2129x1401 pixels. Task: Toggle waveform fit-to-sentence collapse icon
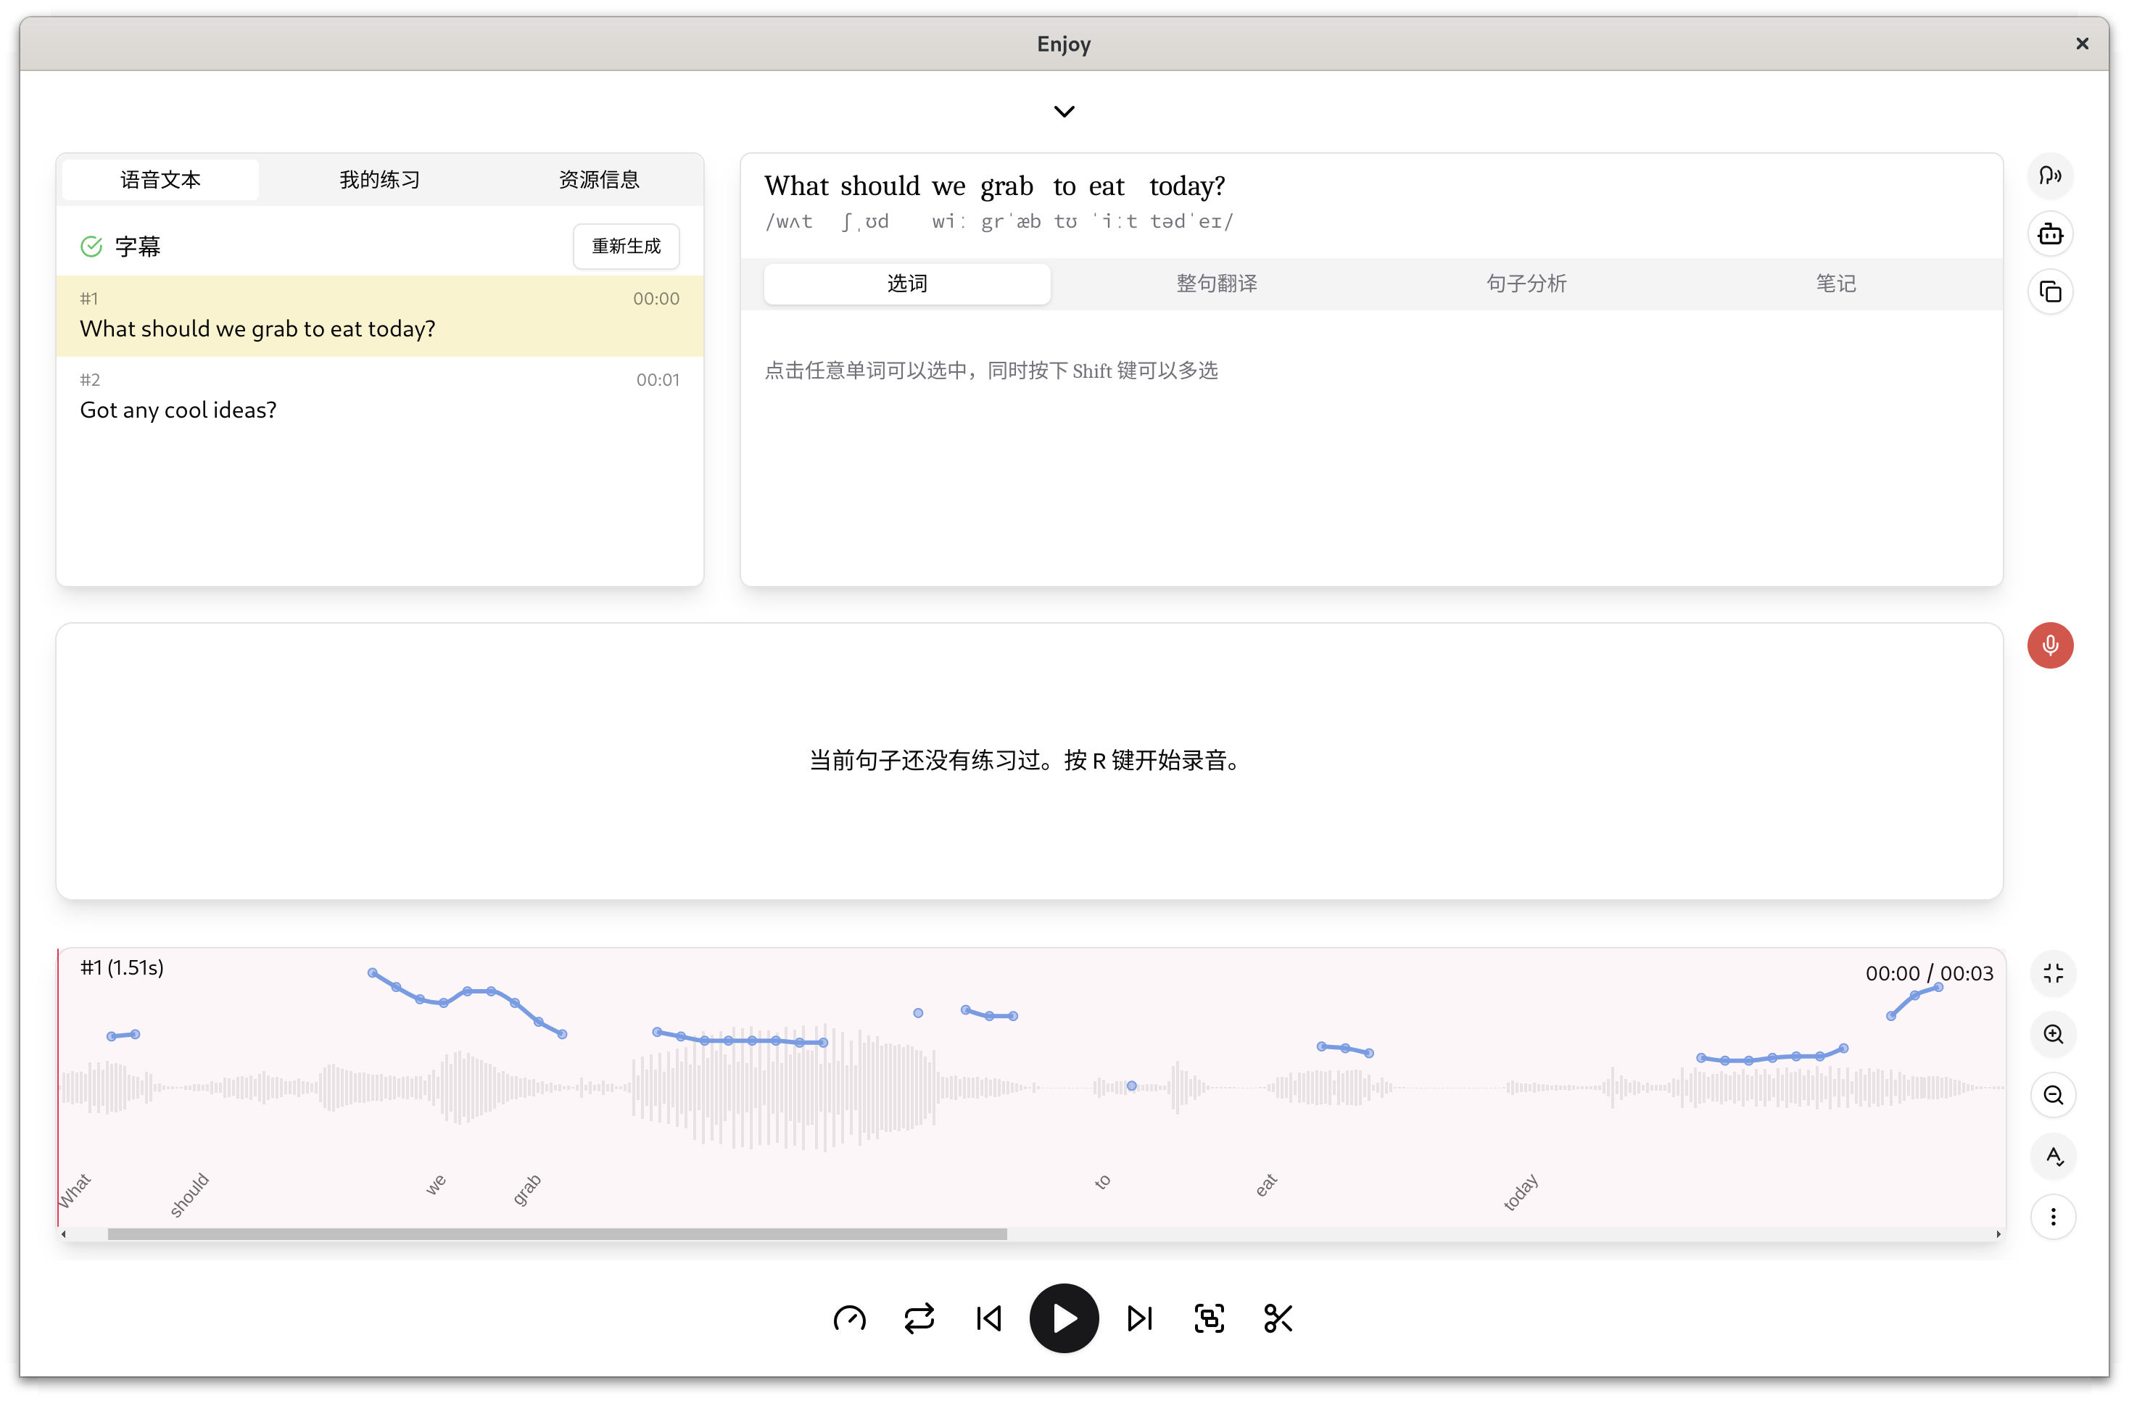tap(2052, 973)
